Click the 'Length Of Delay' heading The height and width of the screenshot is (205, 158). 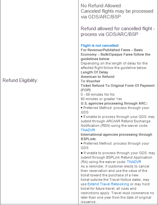click(94, 72)
